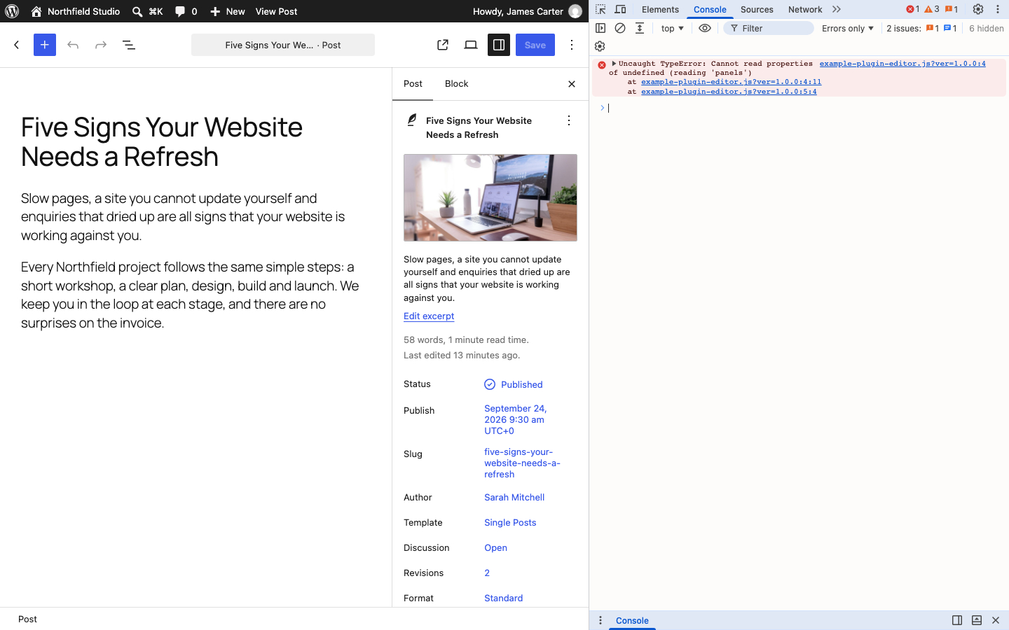The width and height of the screenshot is (1009, 630).
Task: Toggle DevTools device toolbar emulation
Action: pyautogui.click(x=620, y=9)
